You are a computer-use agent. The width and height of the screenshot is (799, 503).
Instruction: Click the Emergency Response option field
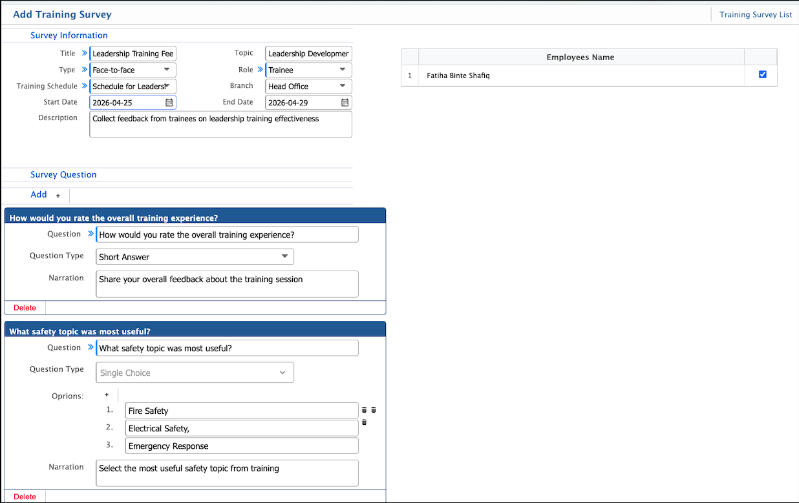tap(241, 446)
